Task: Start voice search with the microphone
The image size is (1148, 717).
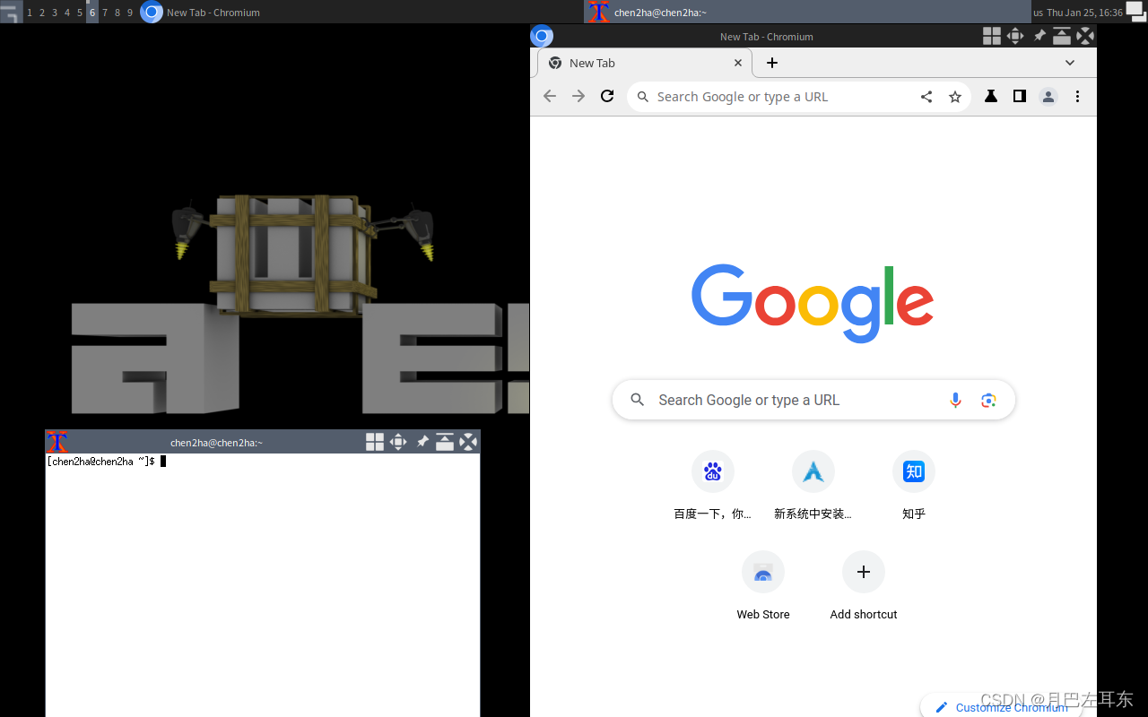Action: pyautogui.click(x=955, y=400)
